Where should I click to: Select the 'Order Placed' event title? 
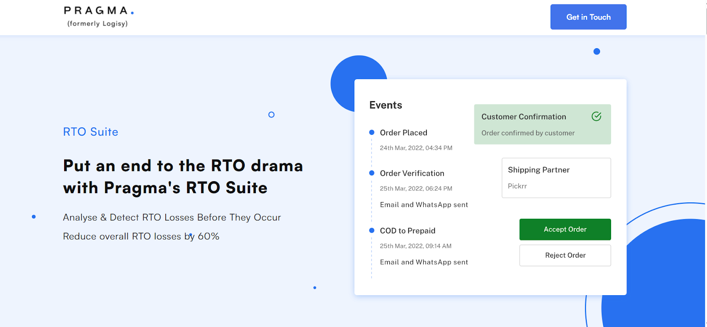[x=403, y=133]
